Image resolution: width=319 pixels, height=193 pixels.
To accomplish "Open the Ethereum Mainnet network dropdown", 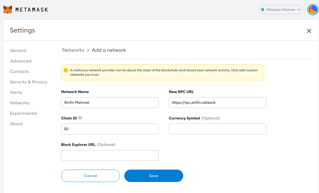I will tap(280, 9).
